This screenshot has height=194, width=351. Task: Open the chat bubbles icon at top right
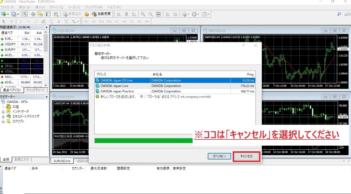coord(347,14)
